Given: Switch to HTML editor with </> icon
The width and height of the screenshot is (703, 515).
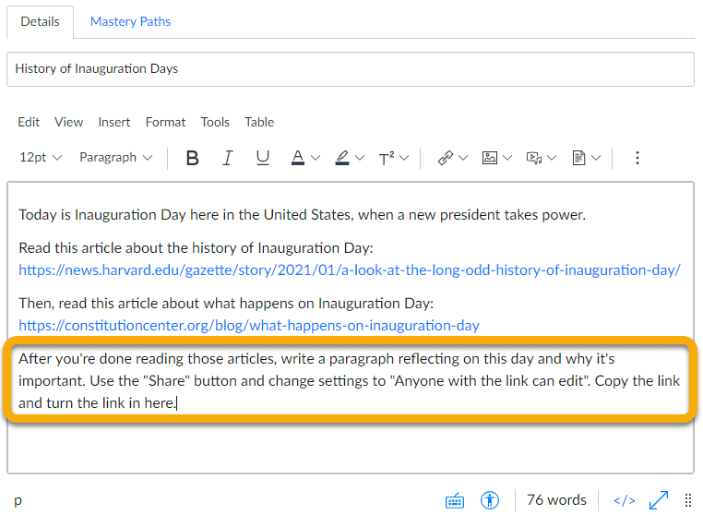Looking at the screenshot, I should 624,500.
